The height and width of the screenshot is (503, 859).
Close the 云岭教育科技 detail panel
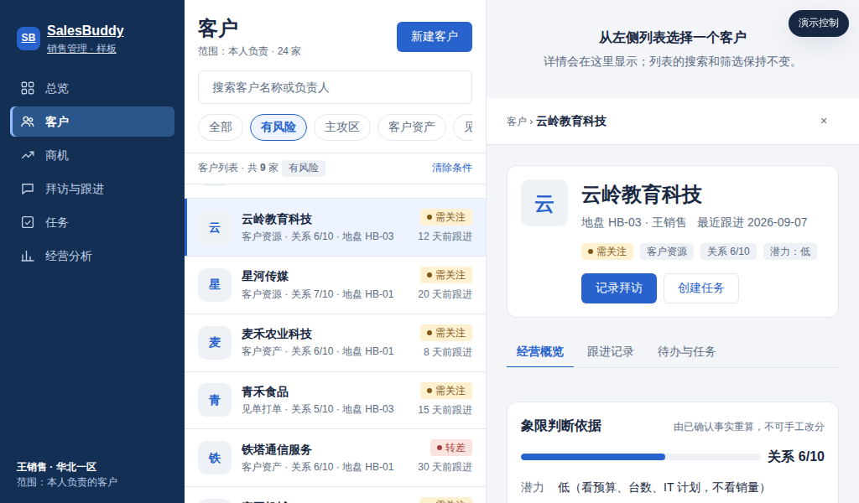coord(824,121)
